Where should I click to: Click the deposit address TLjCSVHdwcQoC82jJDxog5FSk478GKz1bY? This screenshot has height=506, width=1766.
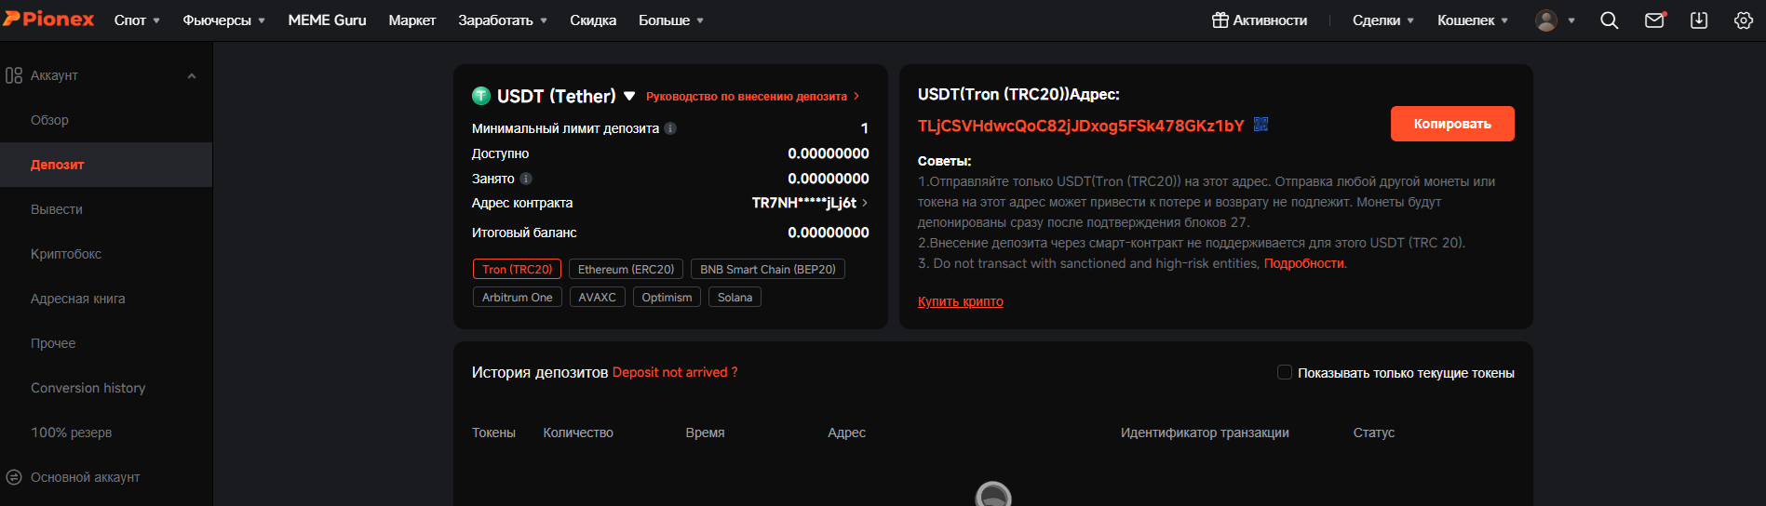tap(1081, 126)
